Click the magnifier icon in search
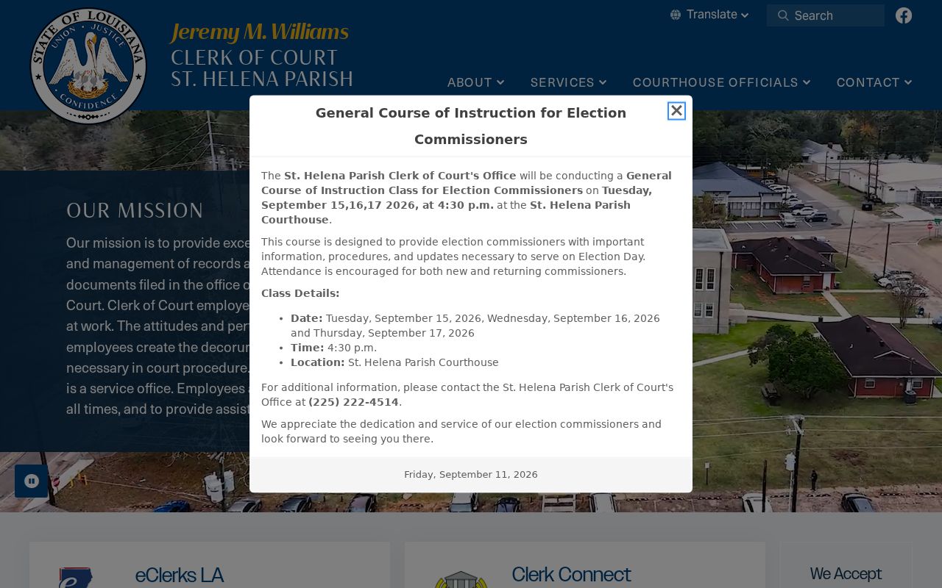This screenshot has height=588, width=942. pyautogui.click(x=783, y=15)
